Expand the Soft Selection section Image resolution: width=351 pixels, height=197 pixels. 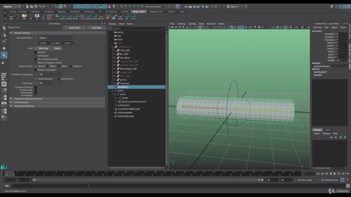click(x=11, y=102)
